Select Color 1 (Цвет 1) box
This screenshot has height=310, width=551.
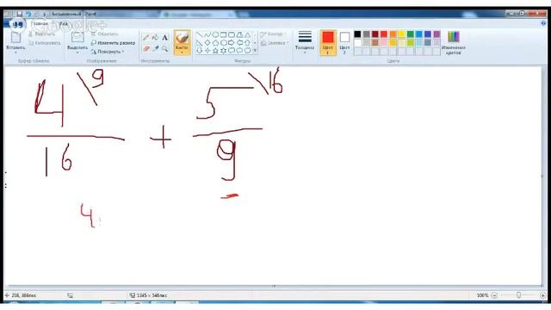coord(328,42)
